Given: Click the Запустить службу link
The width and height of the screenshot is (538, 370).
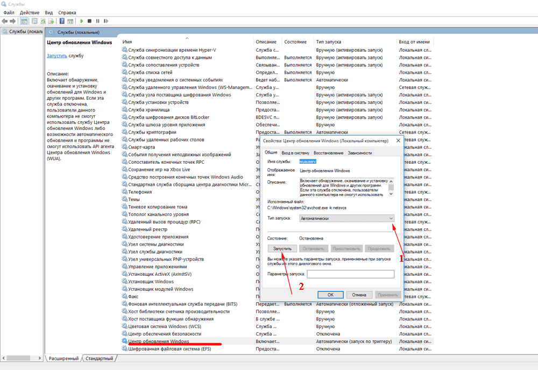Looking at the screenshot, I should [56, 55].
